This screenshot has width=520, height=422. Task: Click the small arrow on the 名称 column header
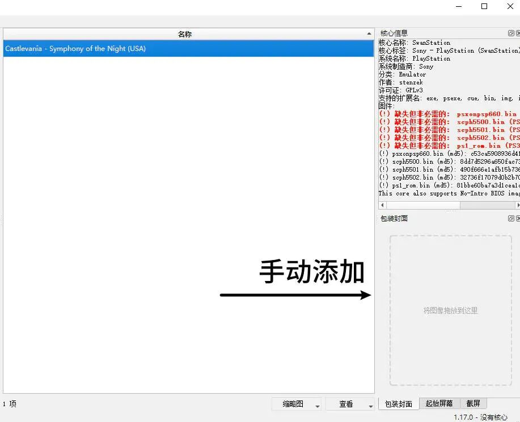tap(369, 34)
